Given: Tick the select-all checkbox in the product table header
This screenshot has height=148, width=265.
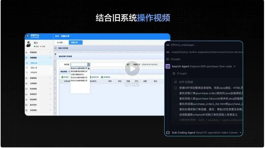Looking at the screenshot, I should 61,81.
